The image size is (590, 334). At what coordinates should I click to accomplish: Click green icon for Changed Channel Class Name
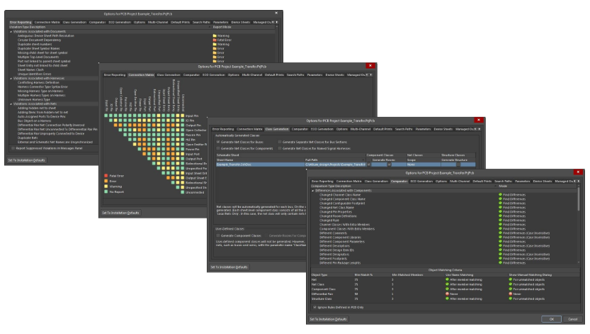tap(501, 195)
